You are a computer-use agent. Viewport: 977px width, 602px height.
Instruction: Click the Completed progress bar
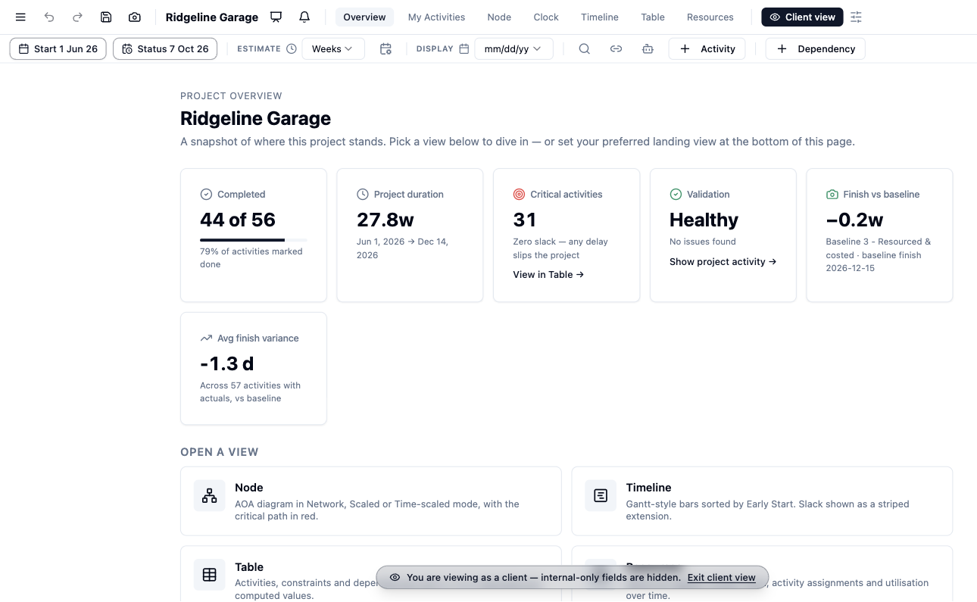(x=254, y=240)
